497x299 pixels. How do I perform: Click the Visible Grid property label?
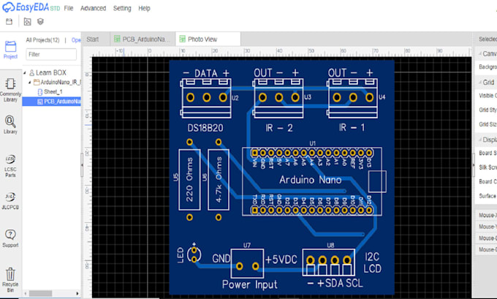click(487, 96)
